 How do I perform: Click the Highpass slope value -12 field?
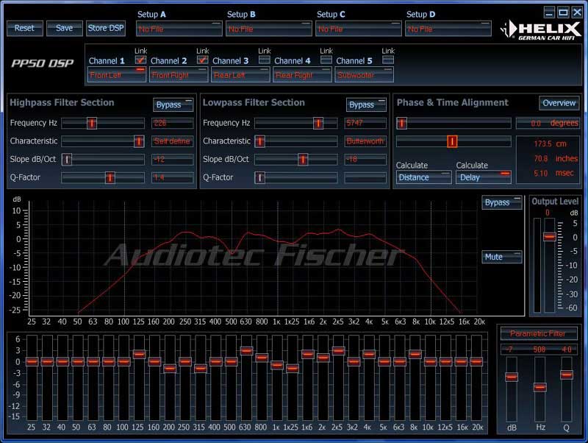click(173, 159)
